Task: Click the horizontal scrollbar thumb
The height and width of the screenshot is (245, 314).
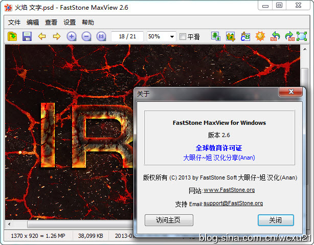Action: pos(80,224)
